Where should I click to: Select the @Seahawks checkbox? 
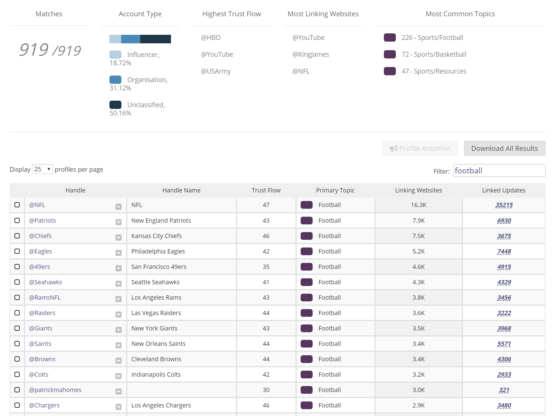pyautogui.click(x=17, y=282)
